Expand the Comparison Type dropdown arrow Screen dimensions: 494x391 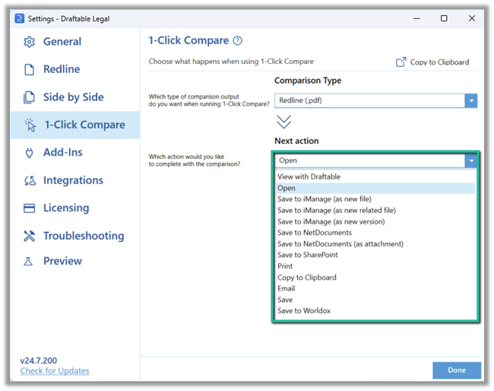(x=471, y=101)
